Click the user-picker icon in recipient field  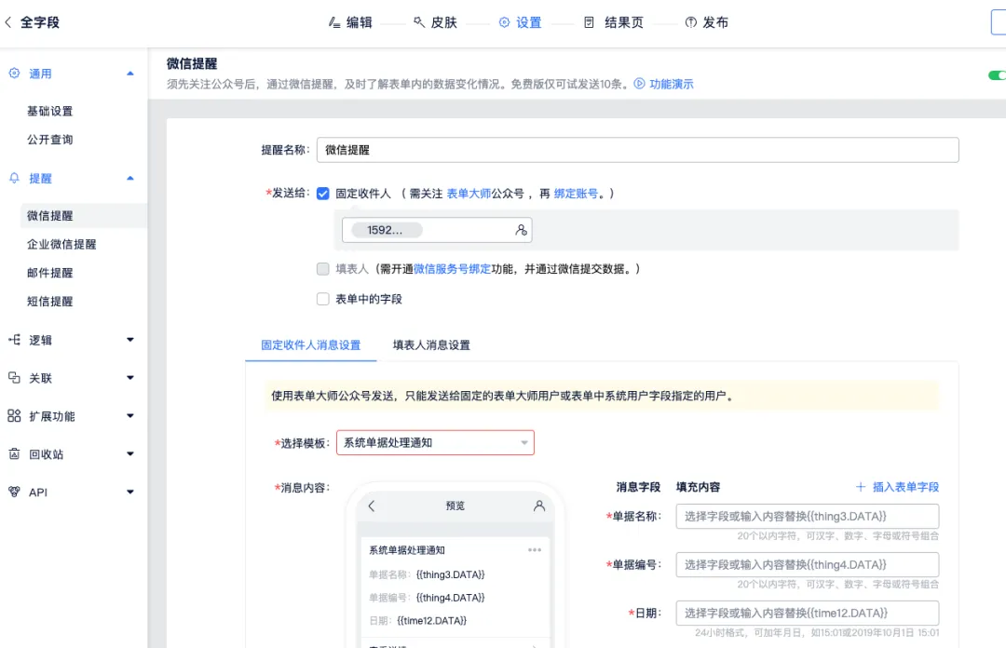coord(521,230)
